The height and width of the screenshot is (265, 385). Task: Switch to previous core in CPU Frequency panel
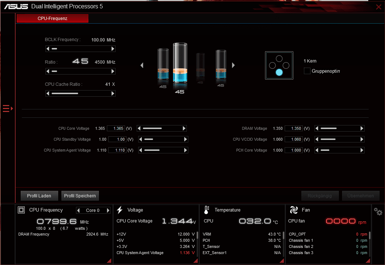pyautogui.click(x=79, y=210)
